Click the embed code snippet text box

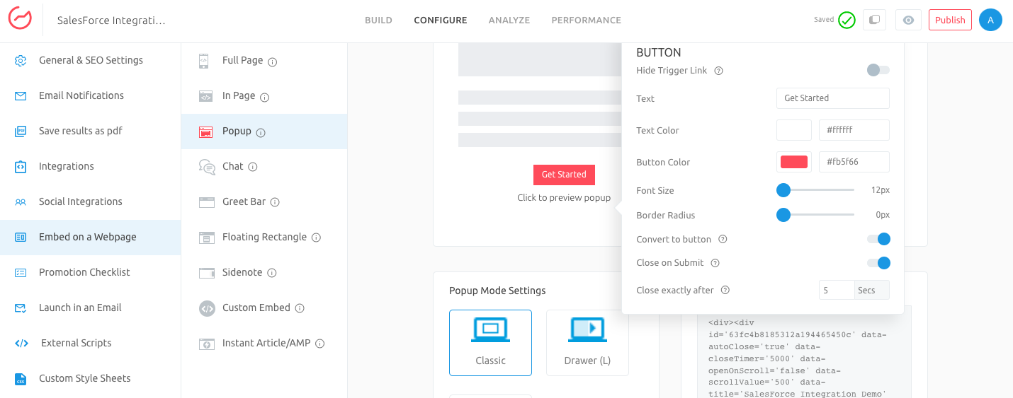click(x=804, y=356)
